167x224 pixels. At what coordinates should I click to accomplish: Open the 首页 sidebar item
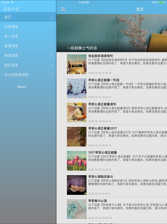(x=28, y=17)
